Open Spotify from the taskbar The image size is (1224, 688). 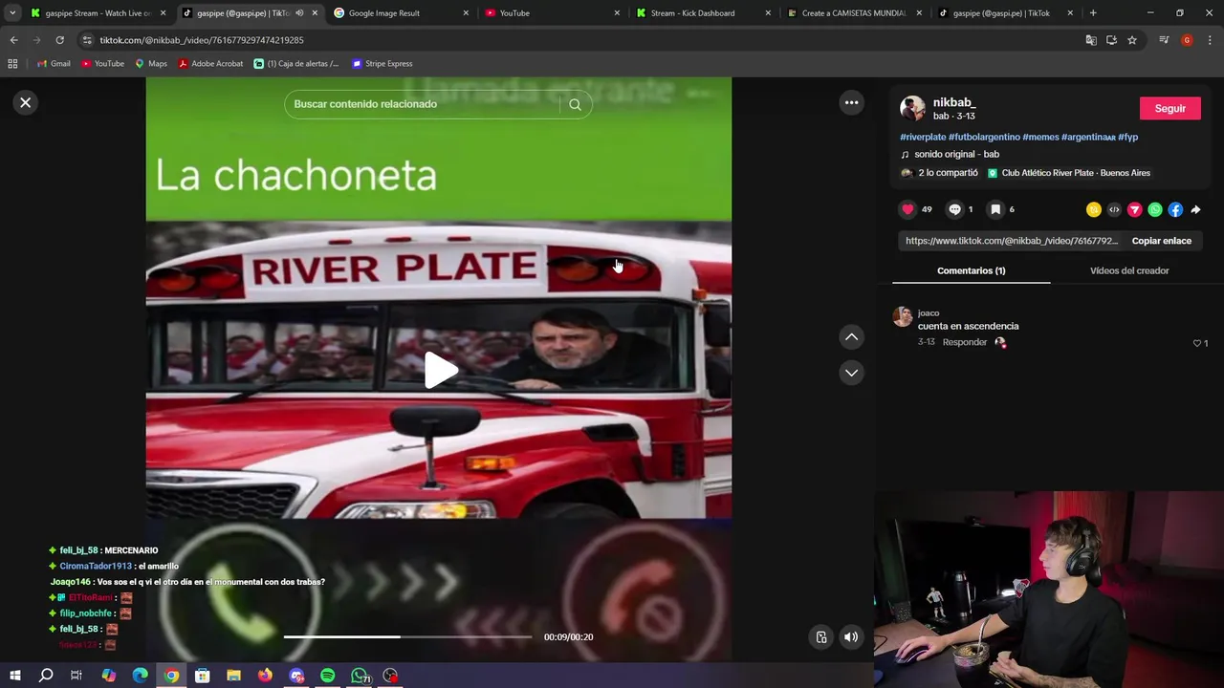click(x=328, y=676)
